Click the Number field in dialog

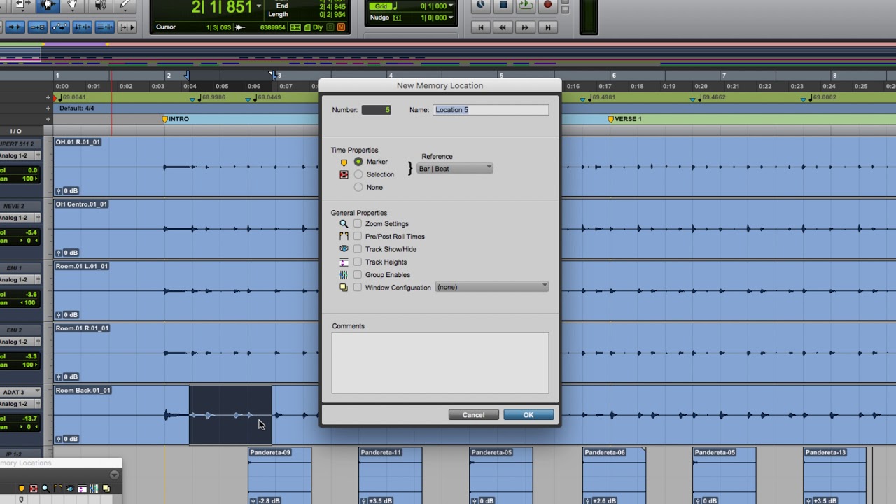point(376,110)
